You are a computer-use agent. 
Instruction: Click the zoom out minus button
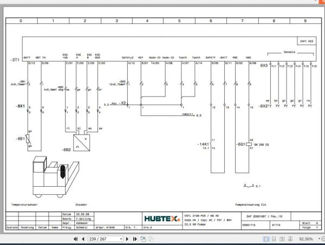(323, 239)
